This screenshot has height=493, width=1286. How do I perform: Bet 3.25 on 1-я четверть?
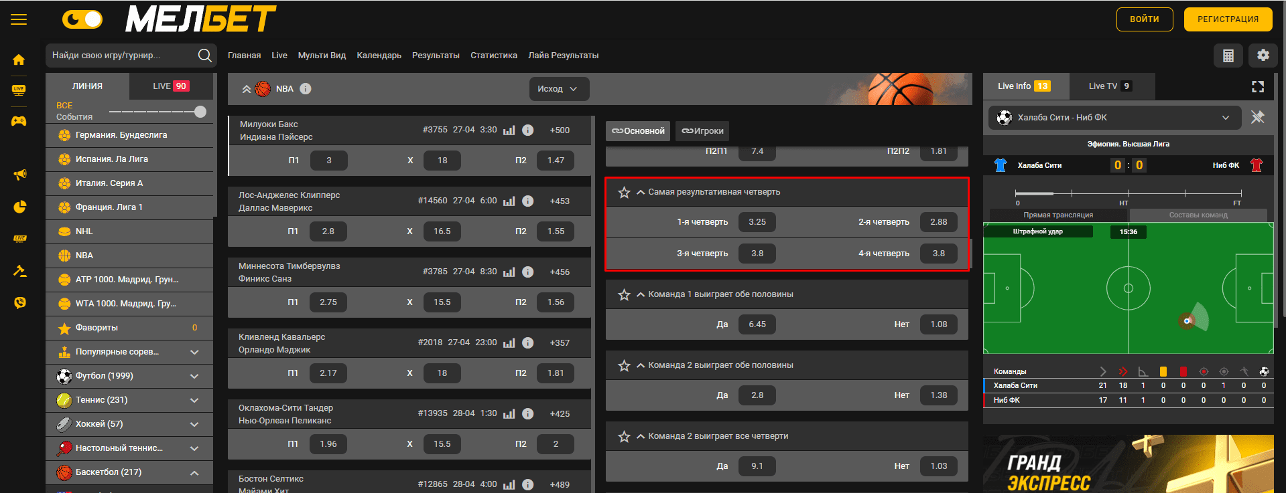pos(757,222)
